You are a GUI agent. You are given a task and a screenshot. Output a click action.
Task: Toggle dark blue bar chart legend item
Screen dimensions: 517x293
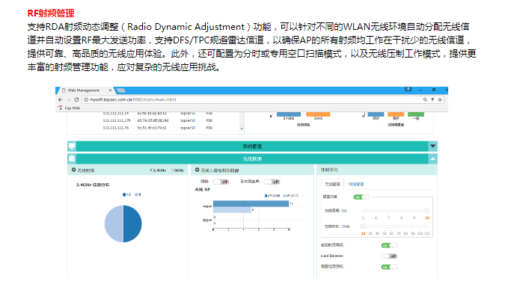coord(272,196)
